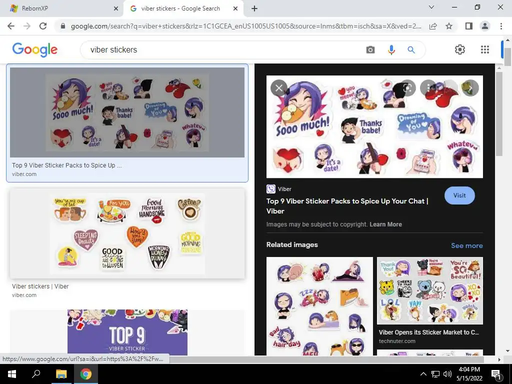Focus the browser address bar
Image resolution: width=512 pixels, height=384 pixels.
245,26
